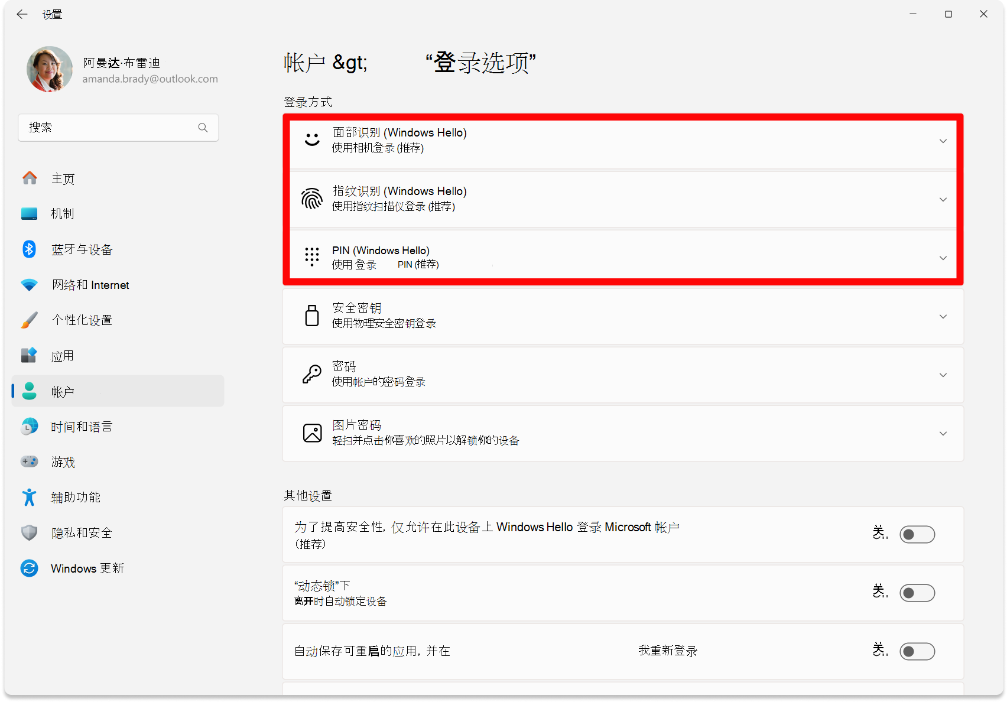Open the 主页 home icon
The height and width of the screenshot is (702, 1007).
click(30, 178)
